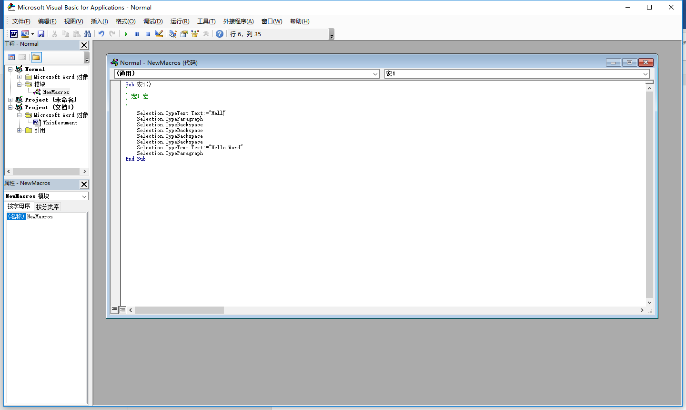686x410 pixels.
Task: Run the macro with the green play icon
Action: click(126, 34)
